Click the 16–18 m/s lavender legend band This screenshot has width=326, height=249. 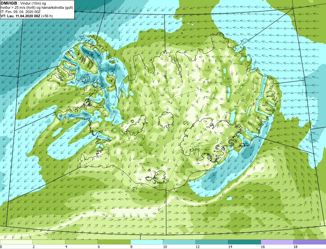pos(277,242)
